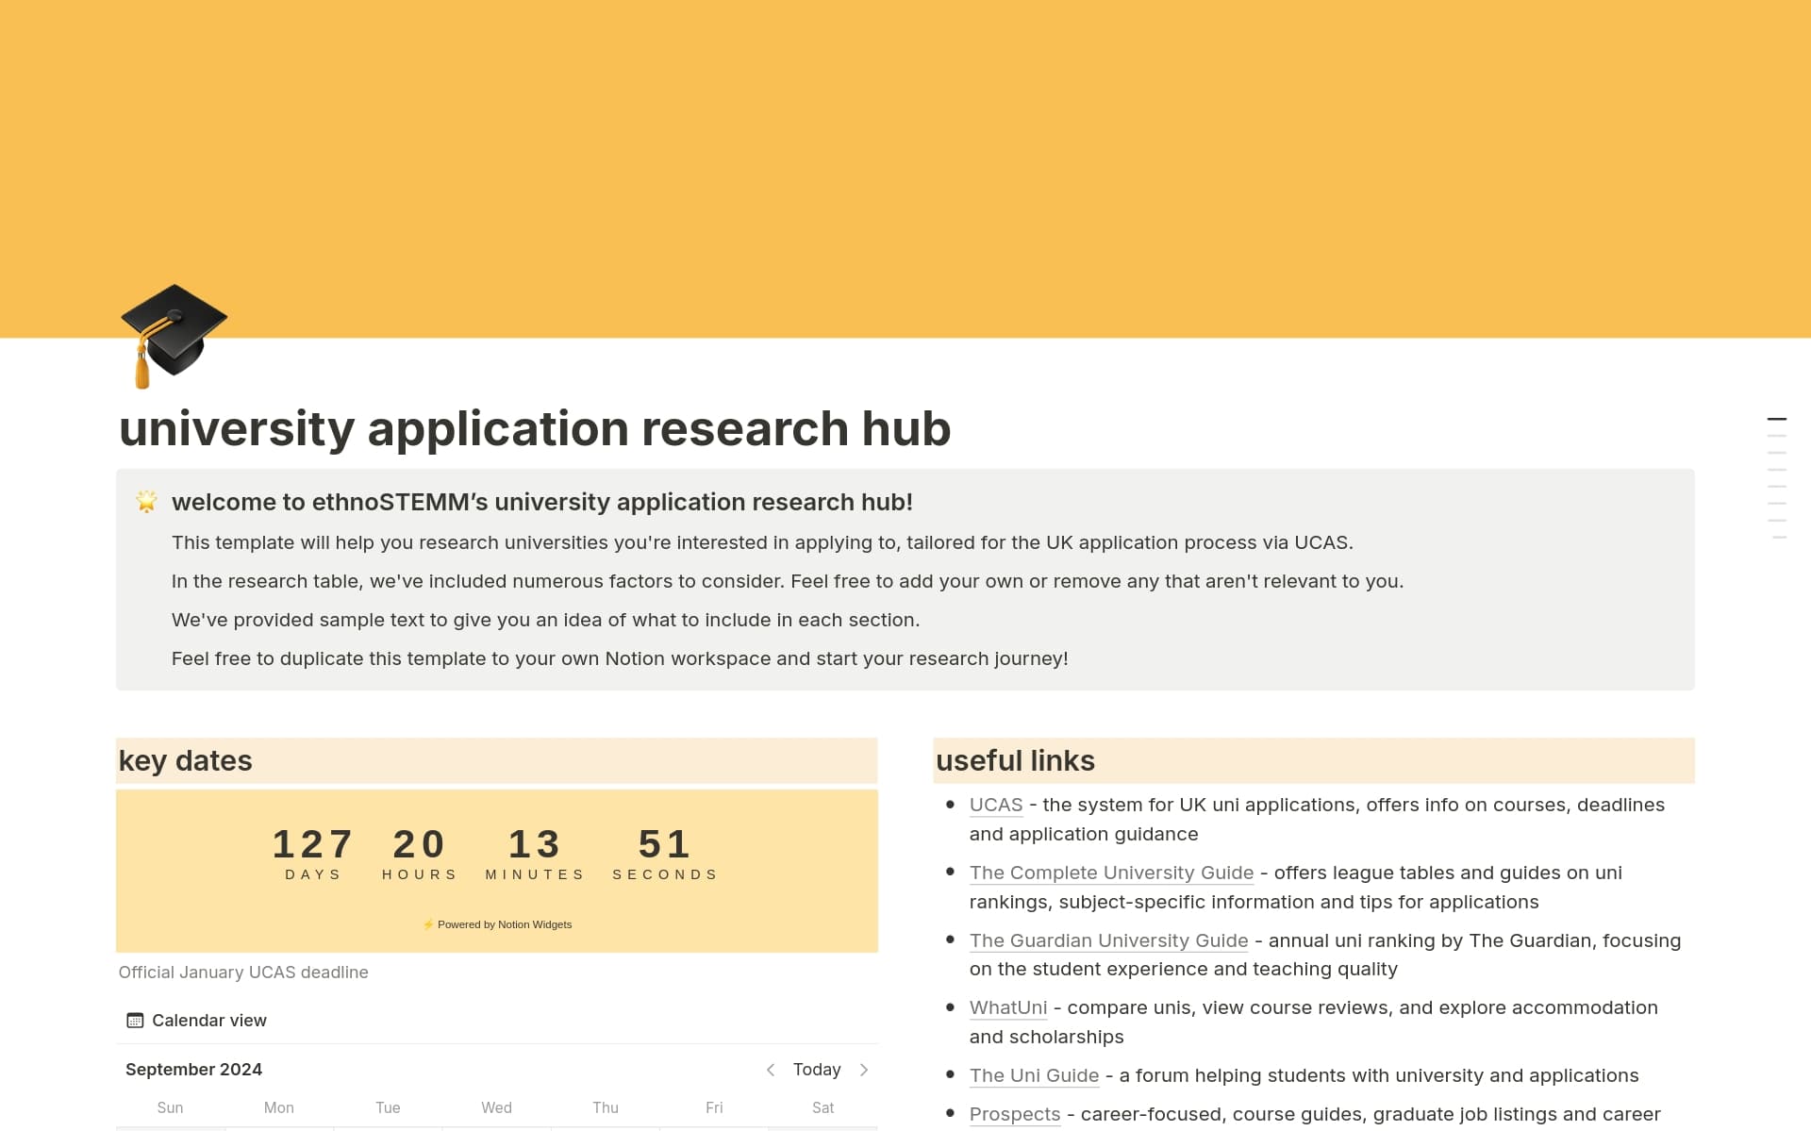
Task: Click the graduation cap page icon
Action: [x=174, y=338]
